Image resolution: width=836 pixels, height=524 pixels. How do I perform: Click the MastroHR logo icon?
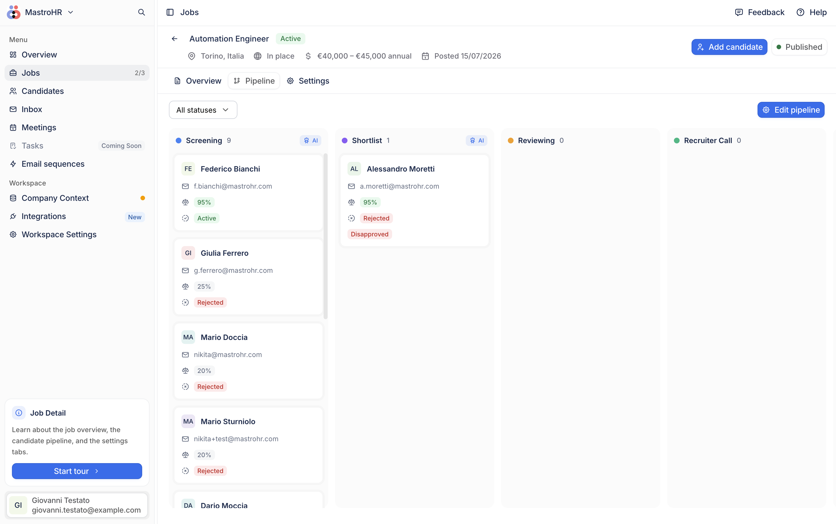[x=13, y=13]
